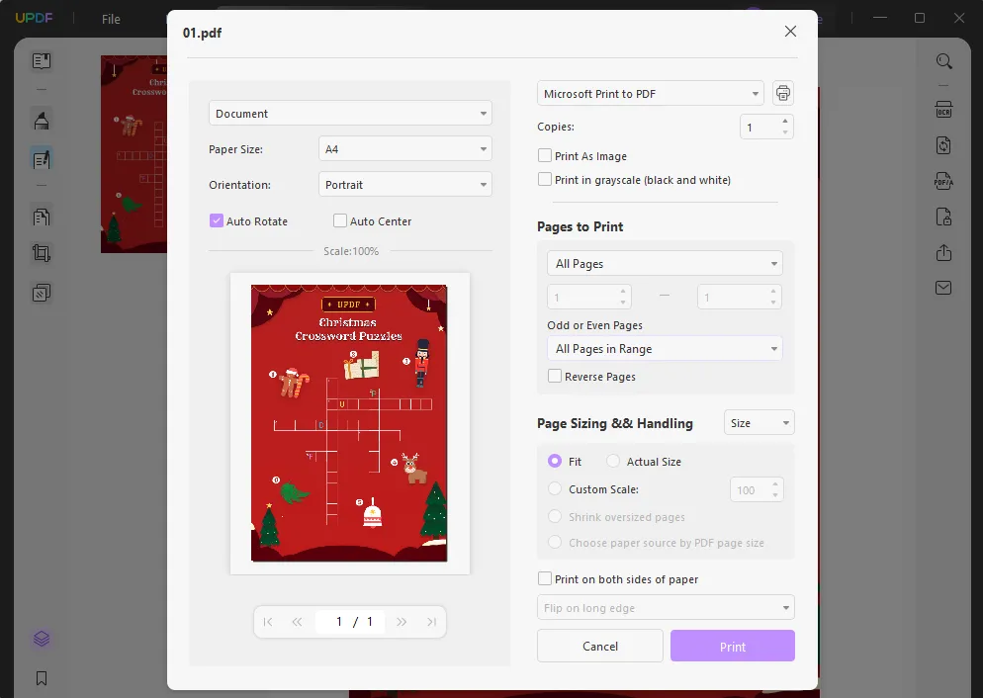Click the Christmas Crossword preview thumbnail

point(349,423)
